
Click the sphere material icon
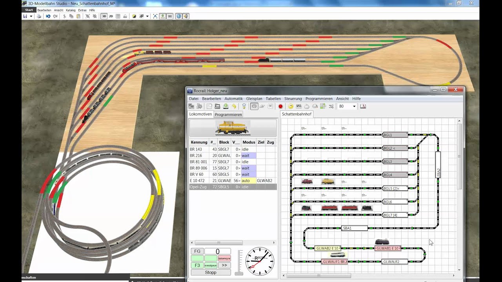(x=134, y=16)
